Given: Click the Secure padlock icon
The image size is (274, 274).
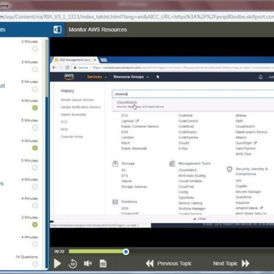Looking at the screenshot, I should click(x=75, y=67).
